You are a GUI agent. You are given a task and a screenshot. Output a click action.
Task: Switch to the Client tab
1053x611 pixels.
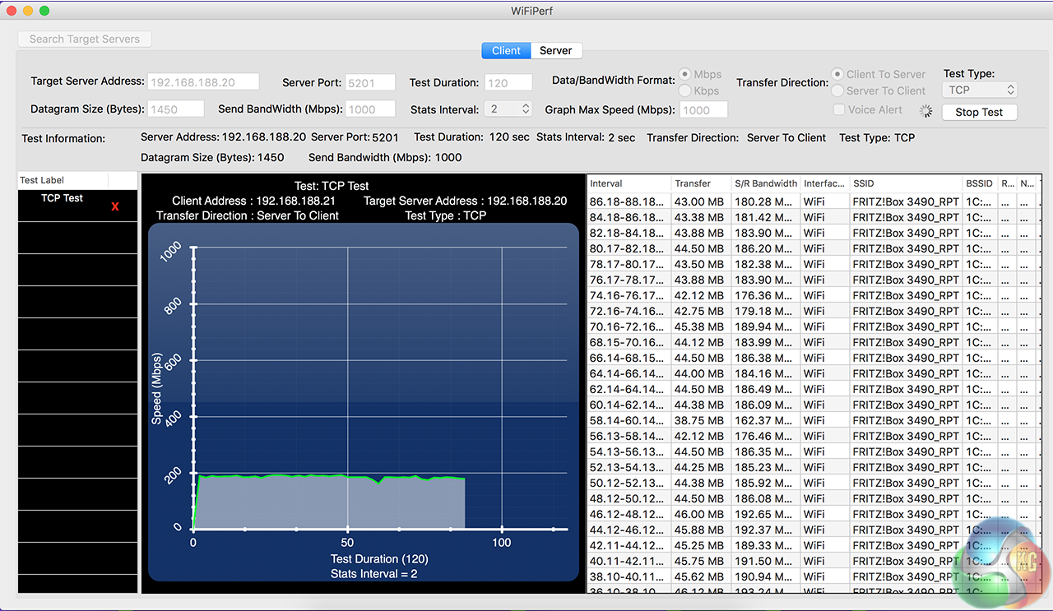pos(506,51)
